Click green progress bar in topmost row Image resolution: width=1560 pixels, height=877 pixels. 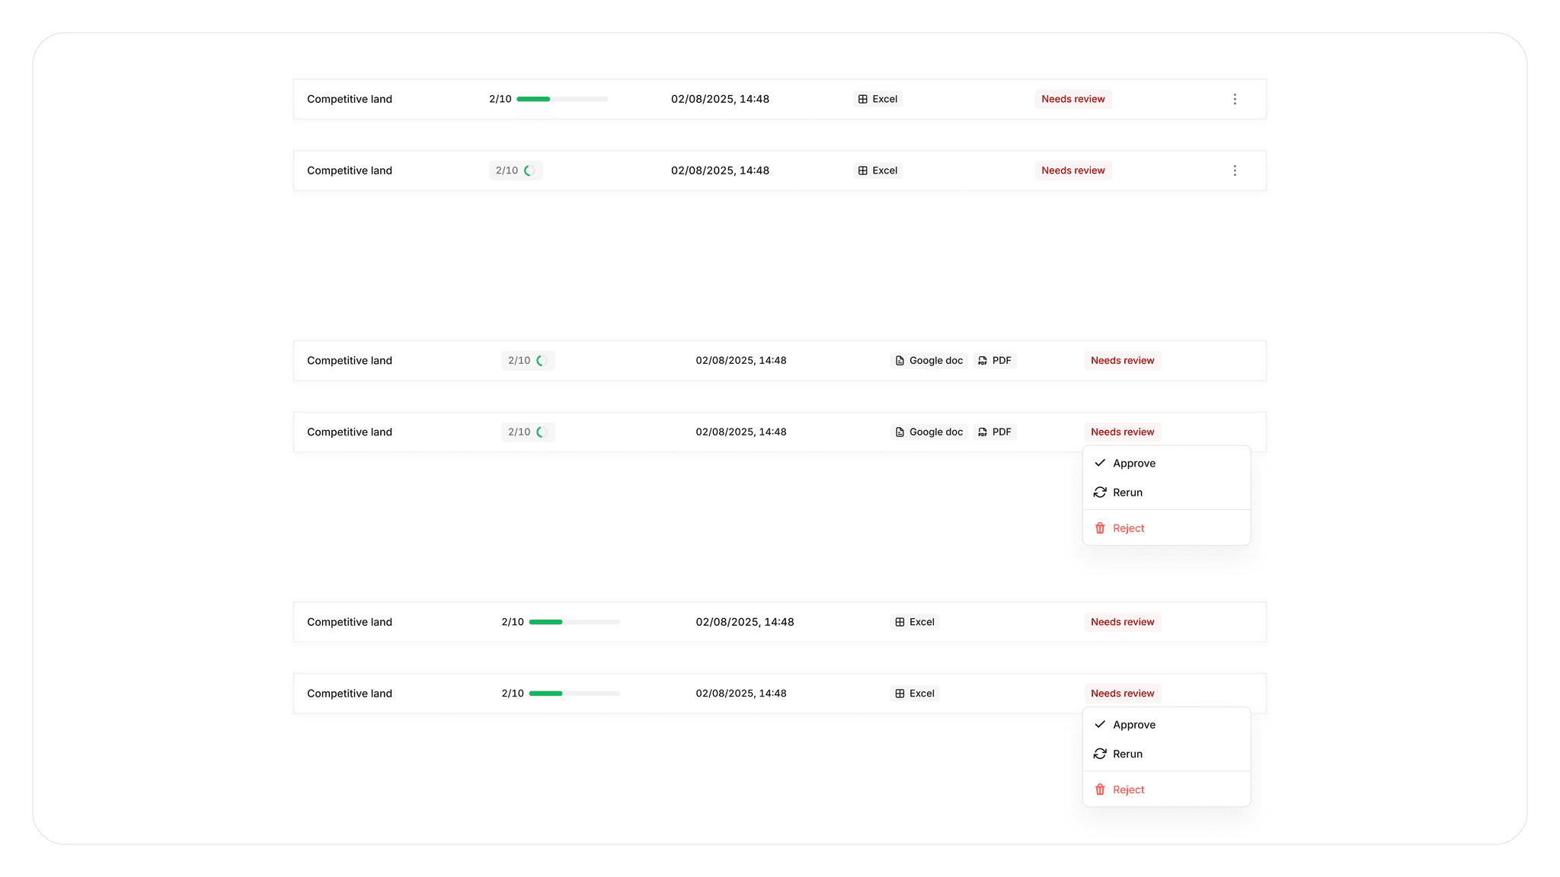click(561, 99)
